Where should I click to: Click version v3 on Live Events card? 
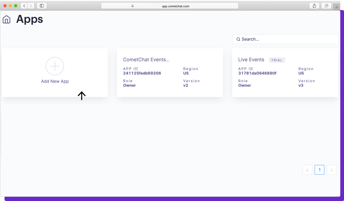301,85
